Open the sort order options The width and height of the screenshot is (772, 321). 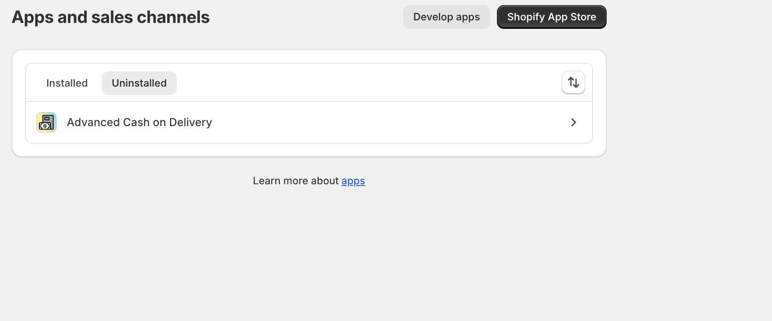(x=573, y=82)
